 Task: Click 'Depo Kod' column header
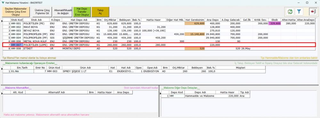pyautogui.click(x=177, y=92)
